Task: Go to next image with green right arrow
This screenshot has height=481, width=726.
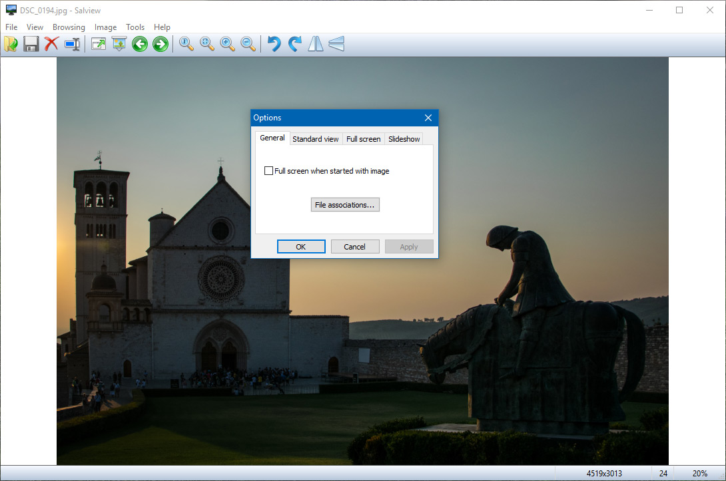Action: point(160,45)
